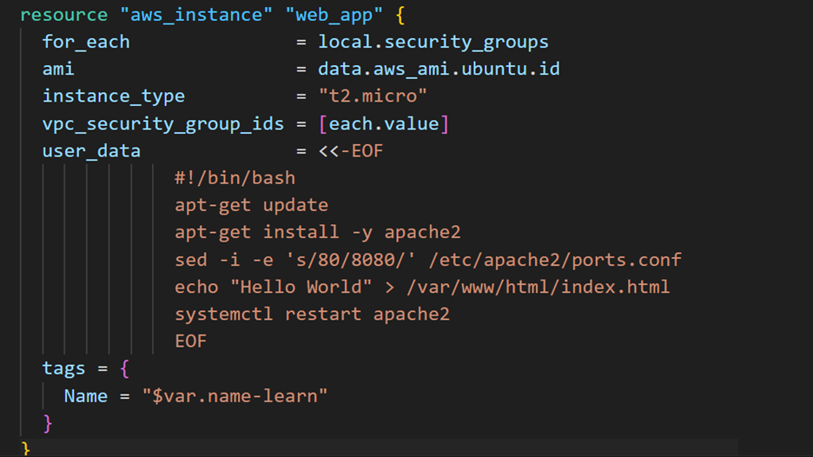Click the apt-get update line
The width and height of the screenshot is (813, 457).
(251, 205)
